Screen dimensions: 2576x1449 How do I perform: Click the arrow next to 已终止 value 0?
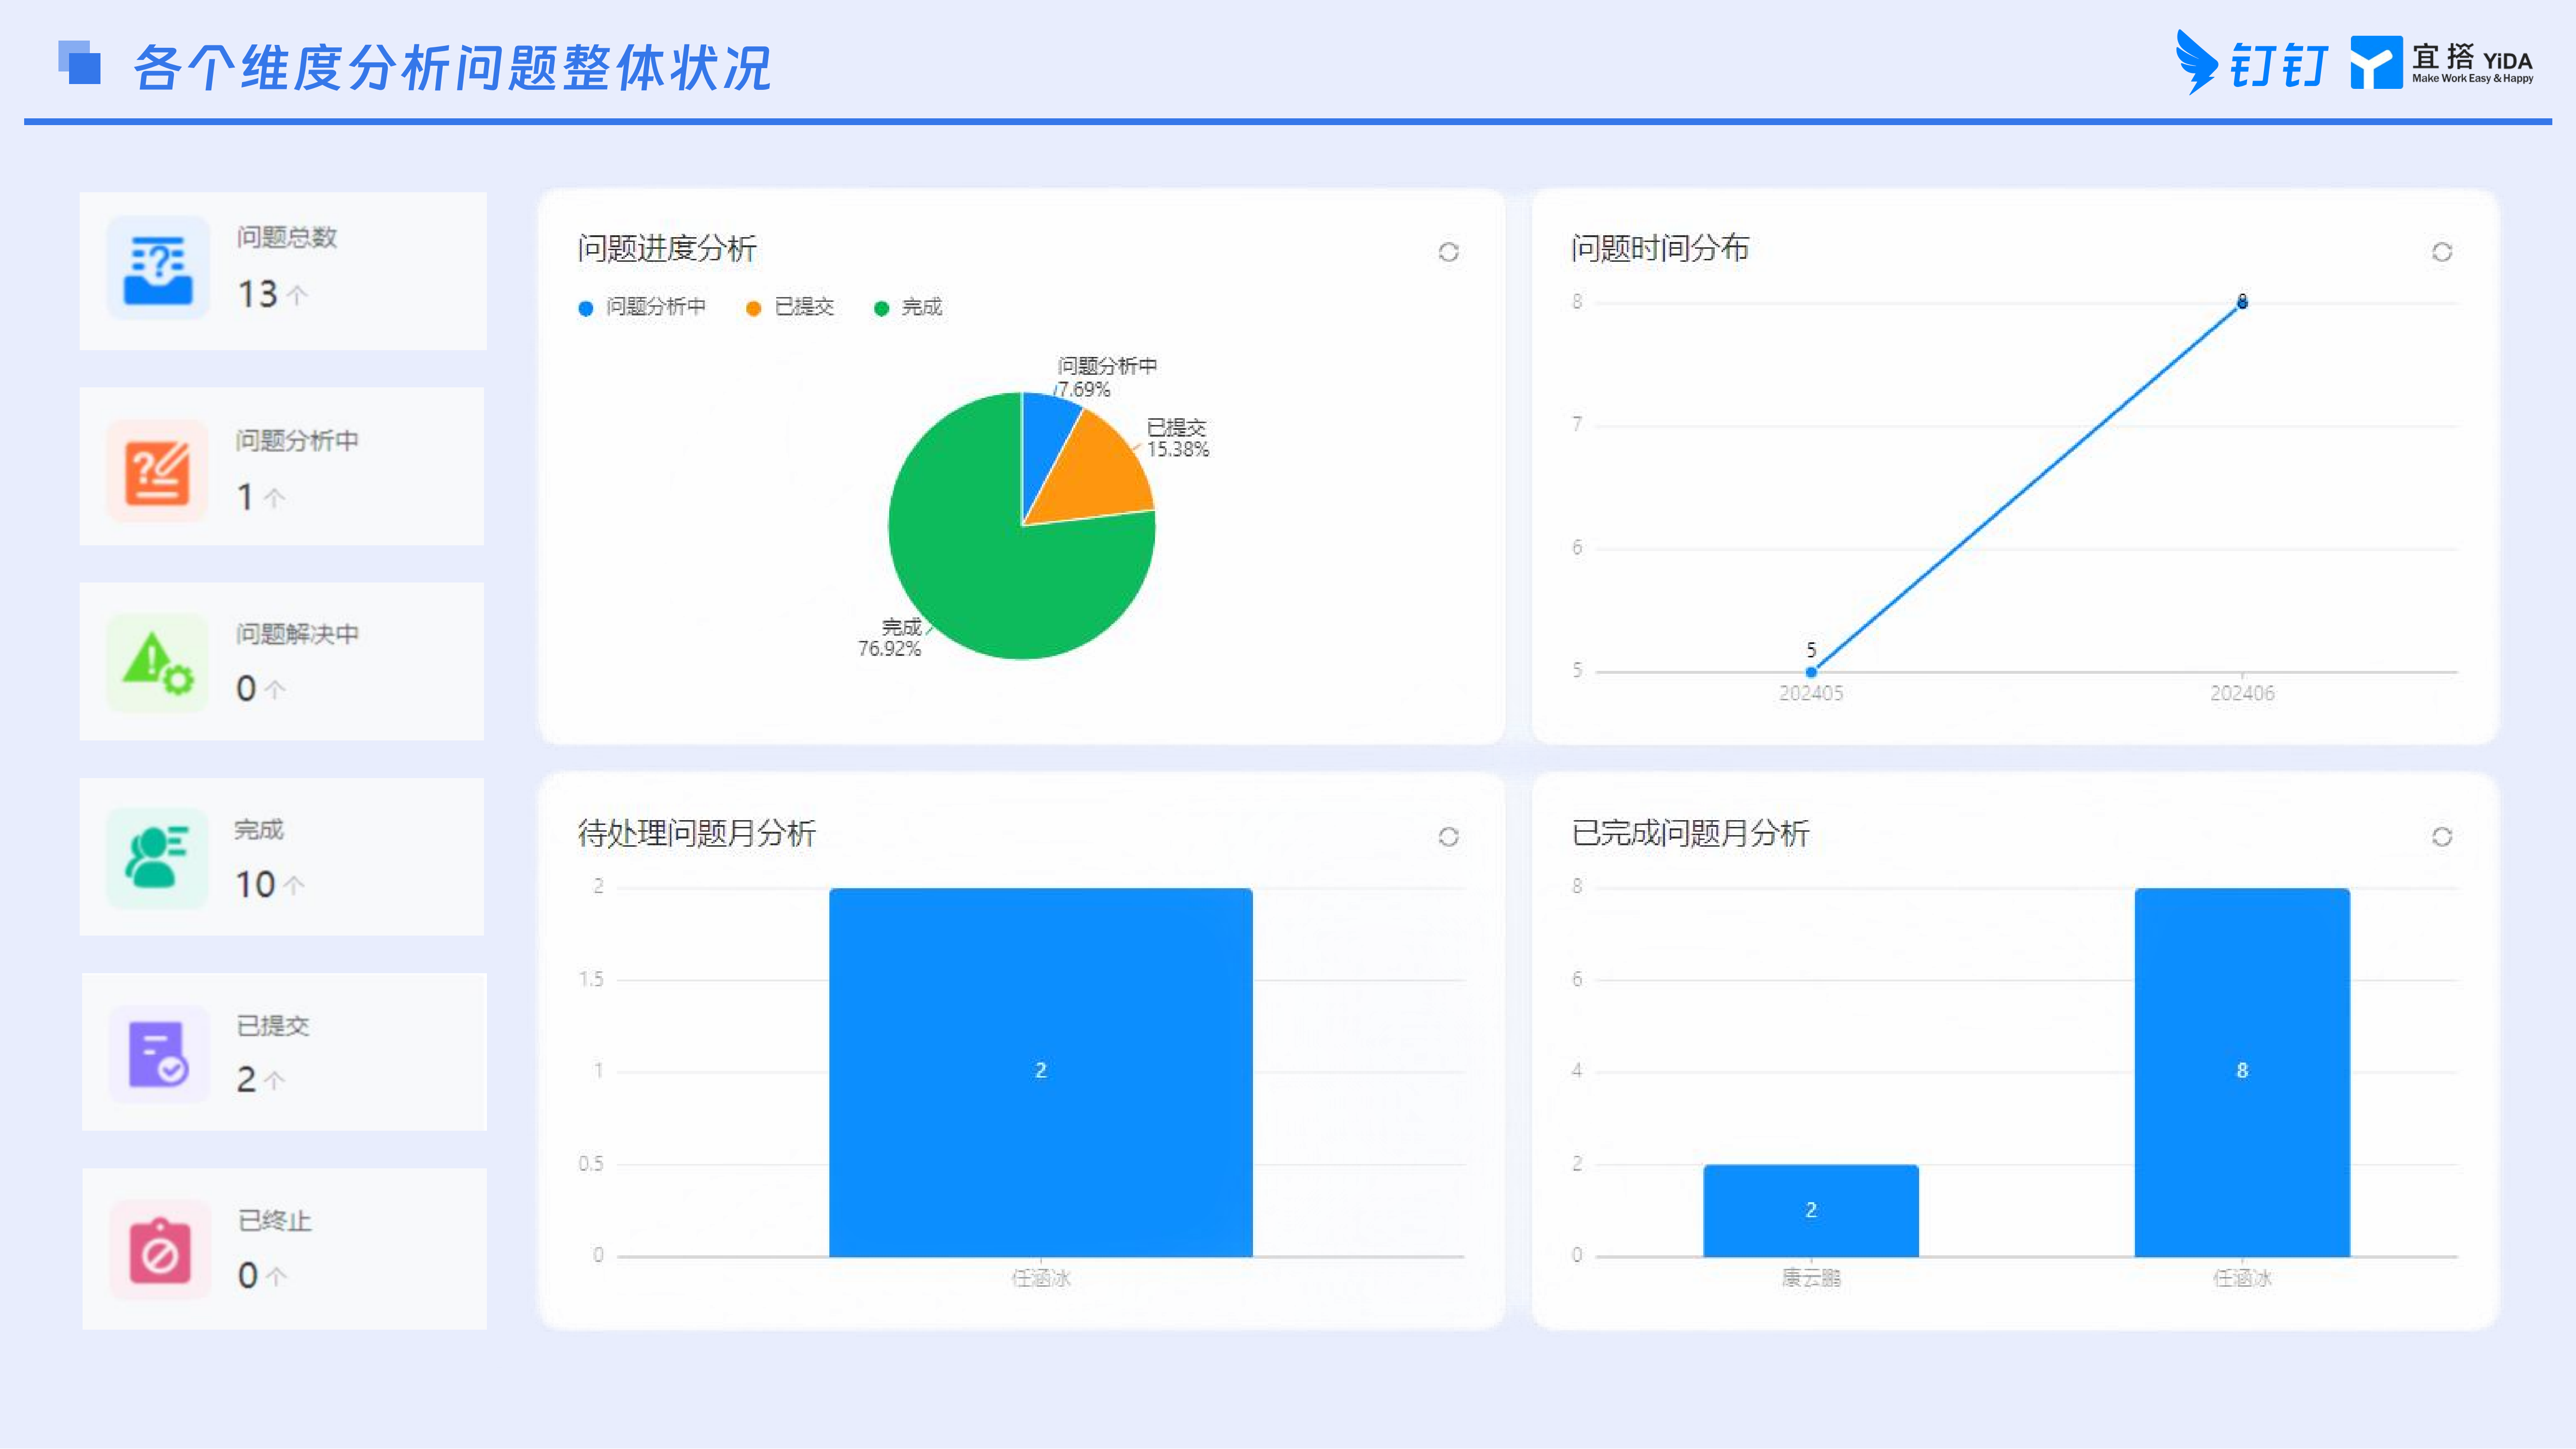click(276, 1276)
